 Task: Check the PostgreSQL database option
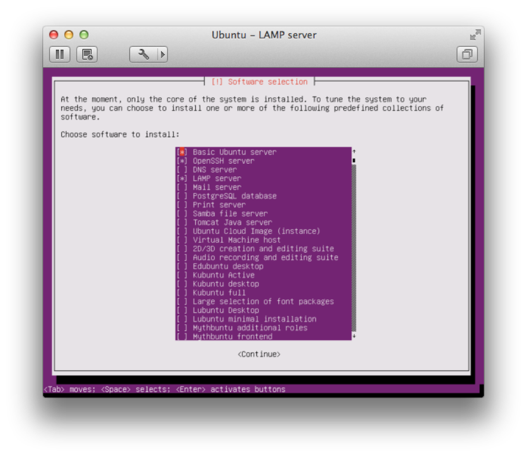click(x=182, y=196)
